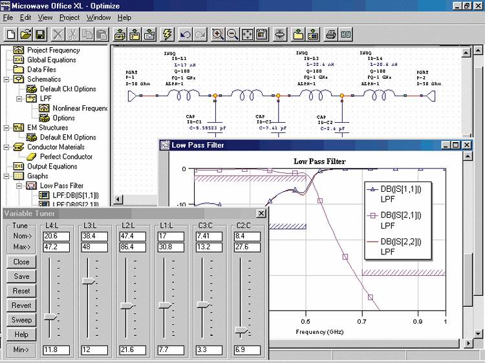Click the Zoom In magnifier icon
This screenshot has width=485, height=363.
coord(218,34)
